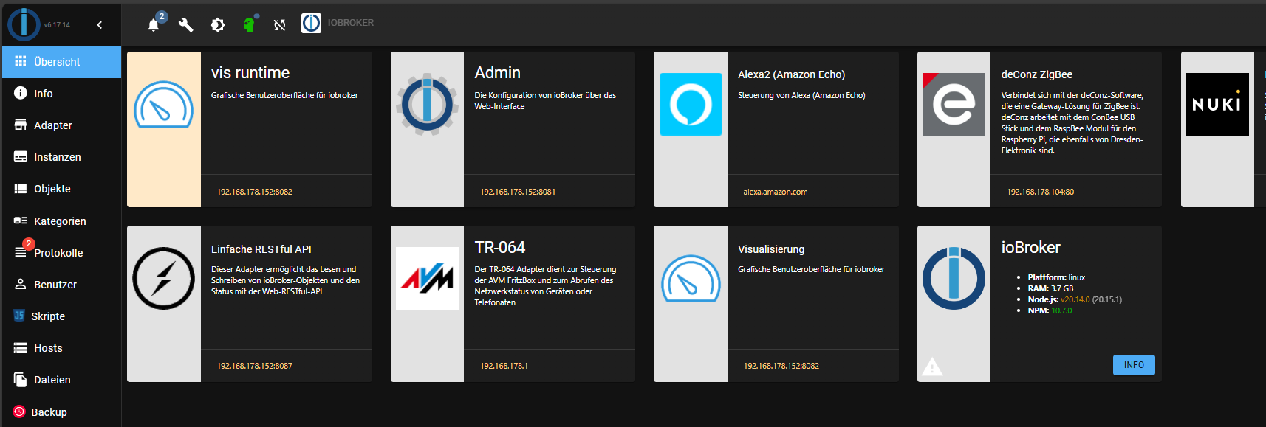Click the AVM TR-064 logo thumbnail
Screen dimensions: 1266x427
427,279
